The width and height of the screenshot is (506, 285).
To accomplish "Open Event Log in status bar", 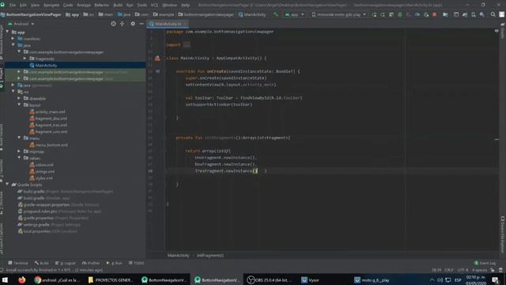I will pos(485,263).
